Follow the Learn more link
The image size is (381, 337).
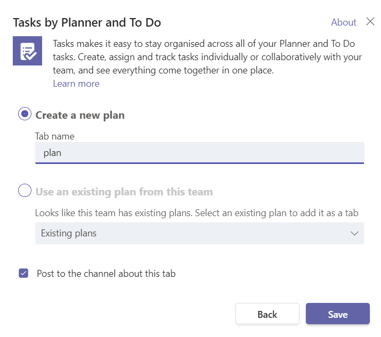point(76,84)
